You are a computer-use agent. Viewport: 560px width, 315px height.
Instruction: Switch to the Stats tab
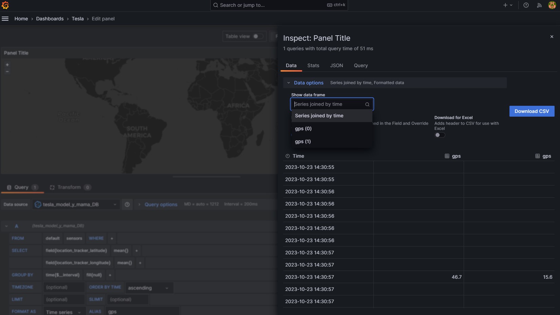313,65
